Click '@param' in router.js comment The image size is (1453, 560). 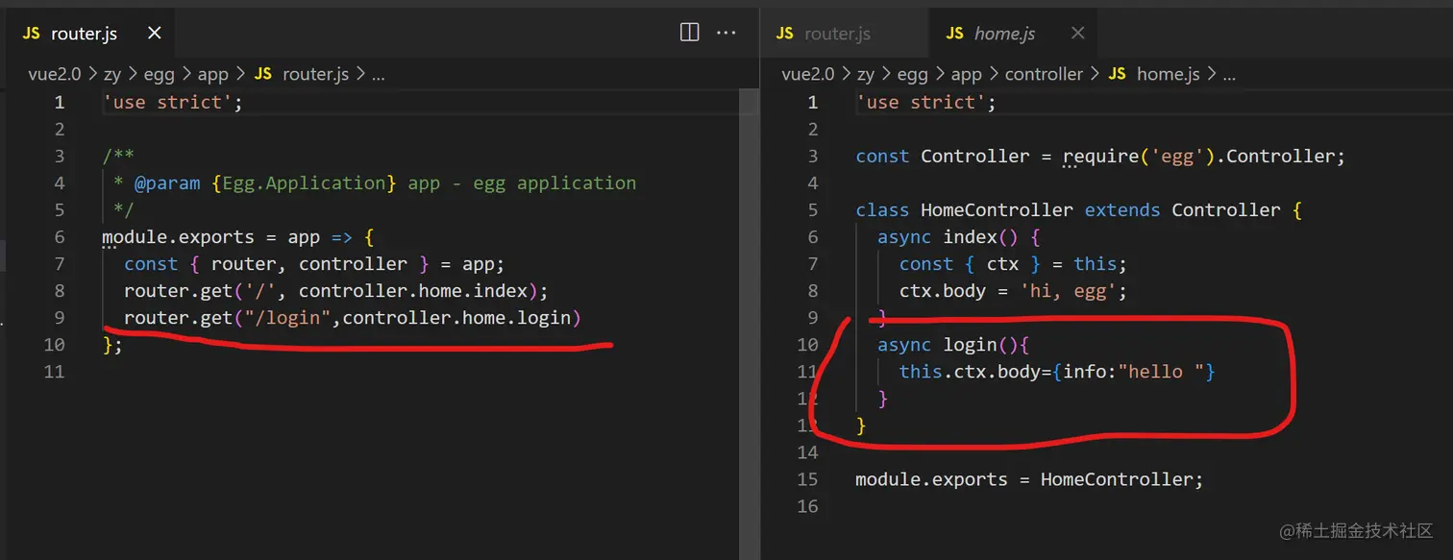[x=167, y=183]
